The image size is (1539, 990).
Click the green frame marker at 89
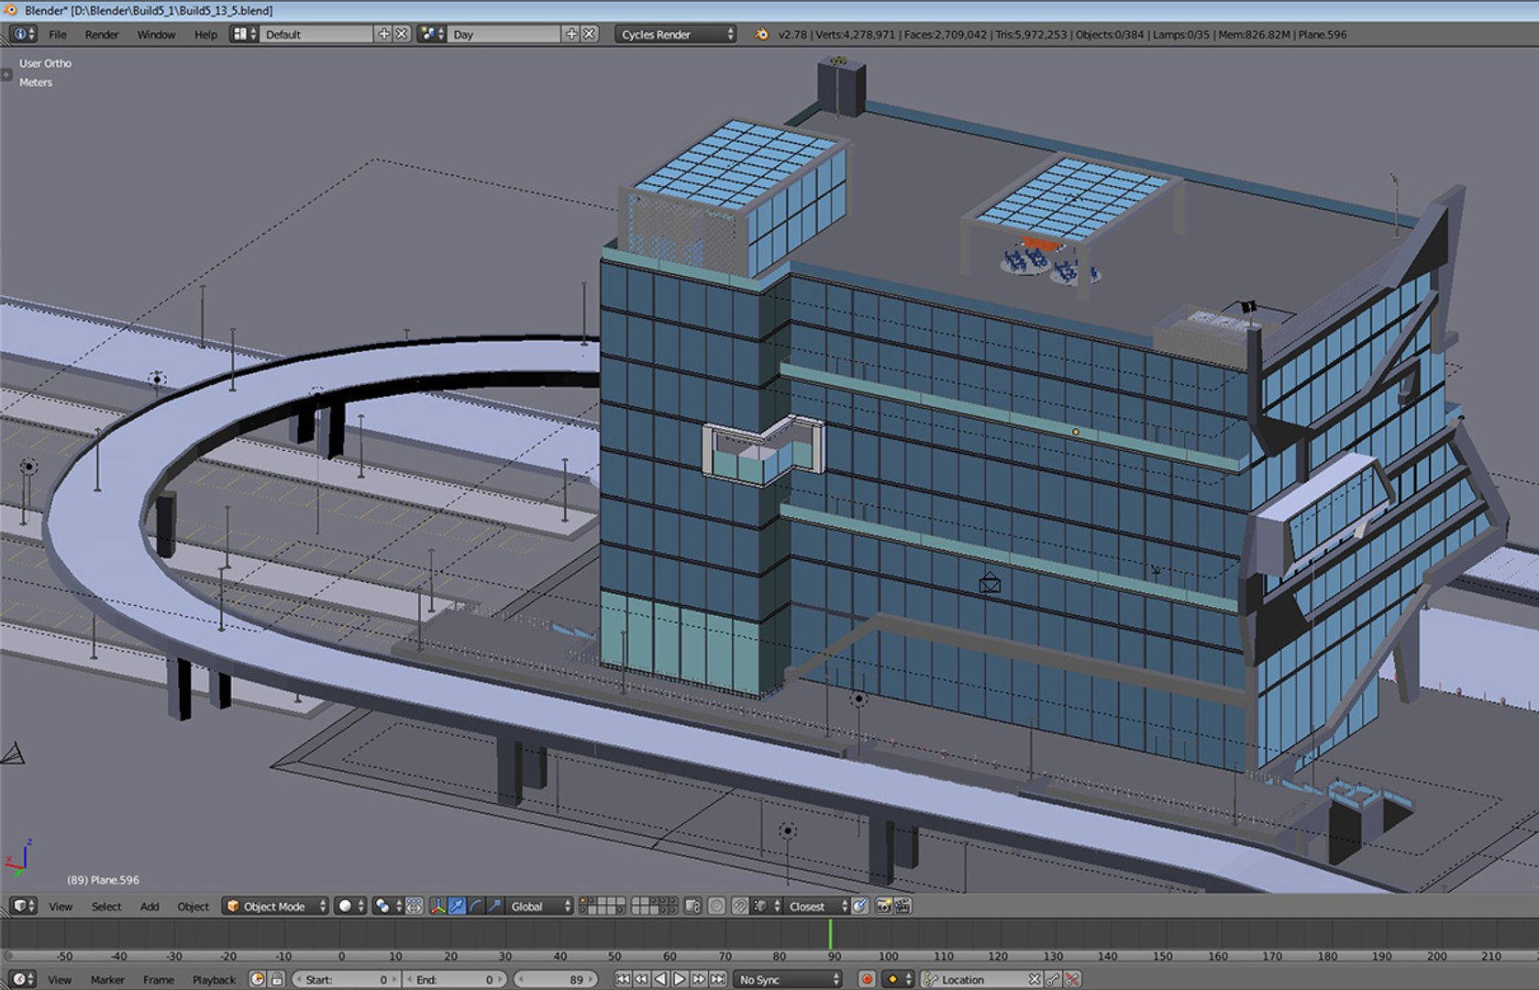coord(830,934)
